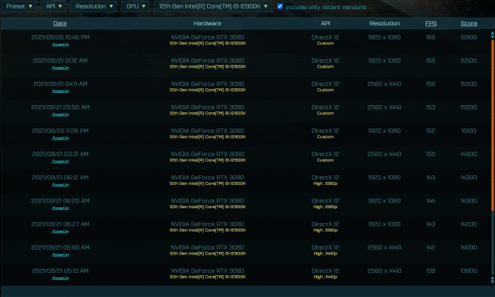Open the GPU filter dropdown

click(x=135, y=6)
